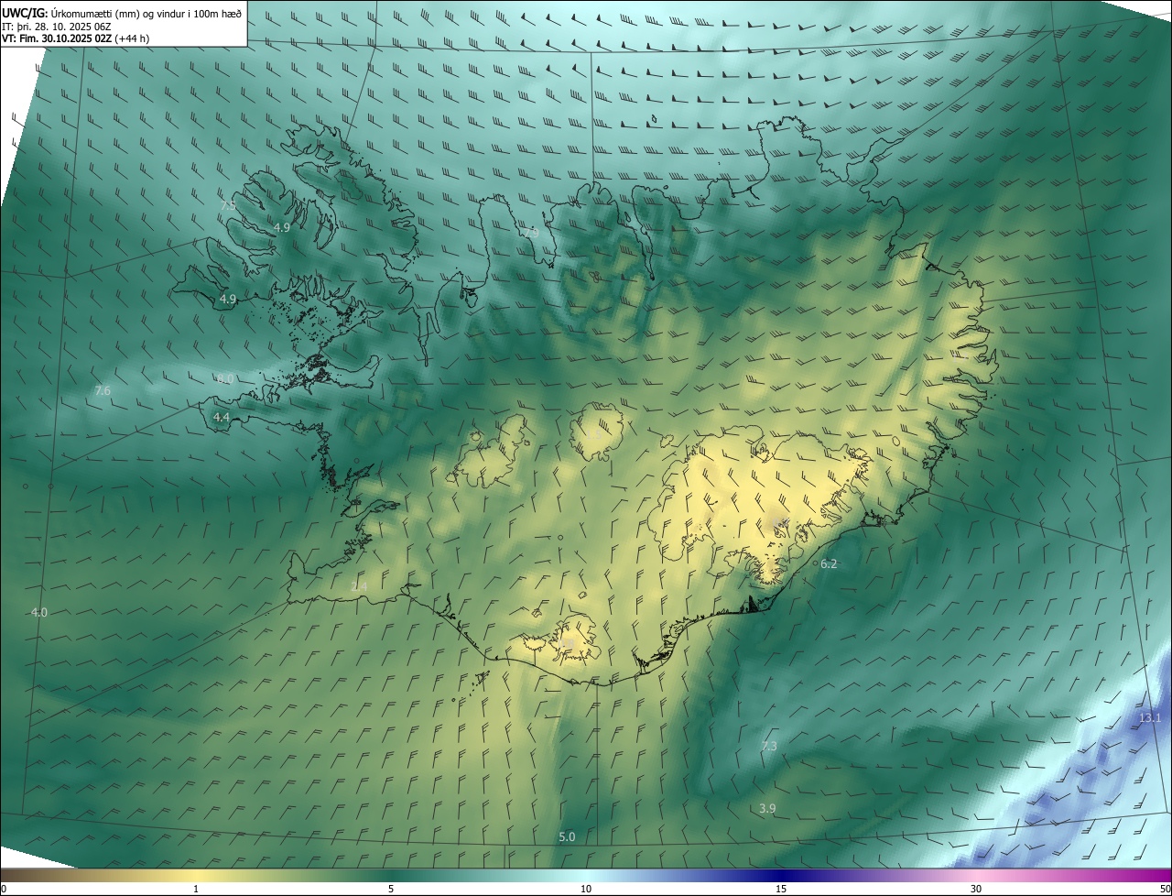
Task: Click the color scale tick labeled 10
Action: [586, 889]
